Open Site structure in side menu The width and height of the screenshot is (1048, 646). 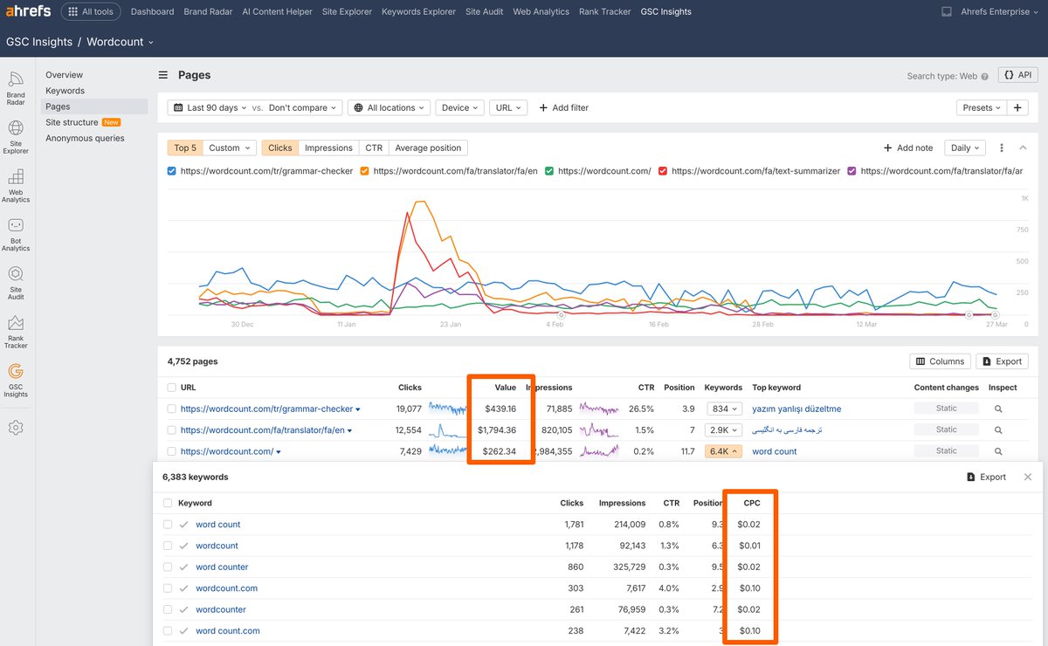click(x=72, y=122)
